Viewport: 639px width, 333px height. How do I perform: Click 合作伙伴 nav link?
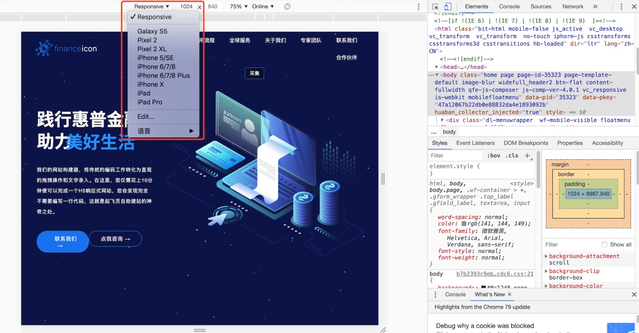tap(347, 57)
